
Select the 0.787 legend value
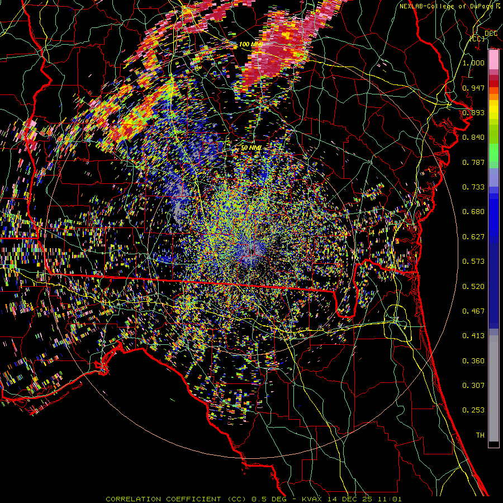pyautogui.click(x=473, y=162)
